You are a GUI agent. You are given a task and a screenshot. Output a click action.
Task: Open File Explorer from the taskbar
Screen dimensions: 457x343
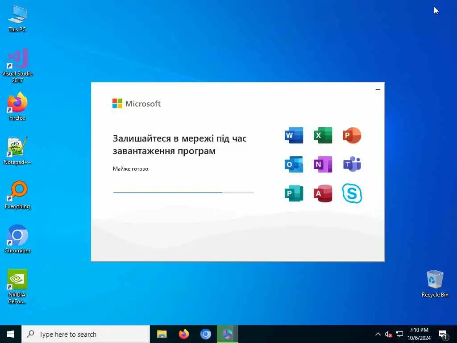[162, 334]
